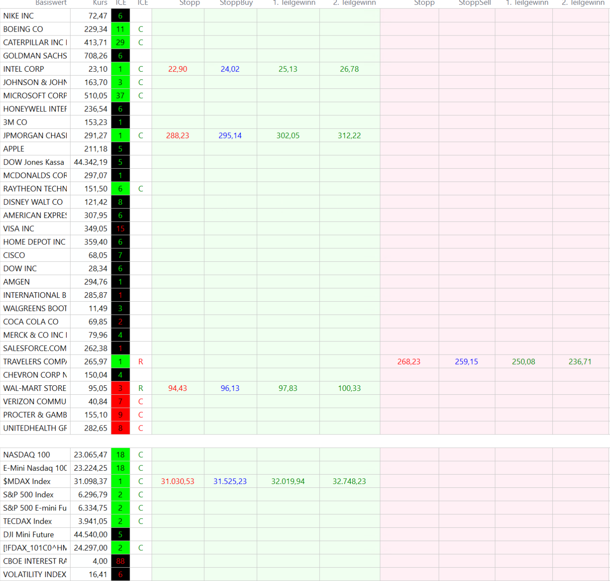Select Volatility Index price 16,41
Viewport: 610px width, 581px height.
point(98,575)
